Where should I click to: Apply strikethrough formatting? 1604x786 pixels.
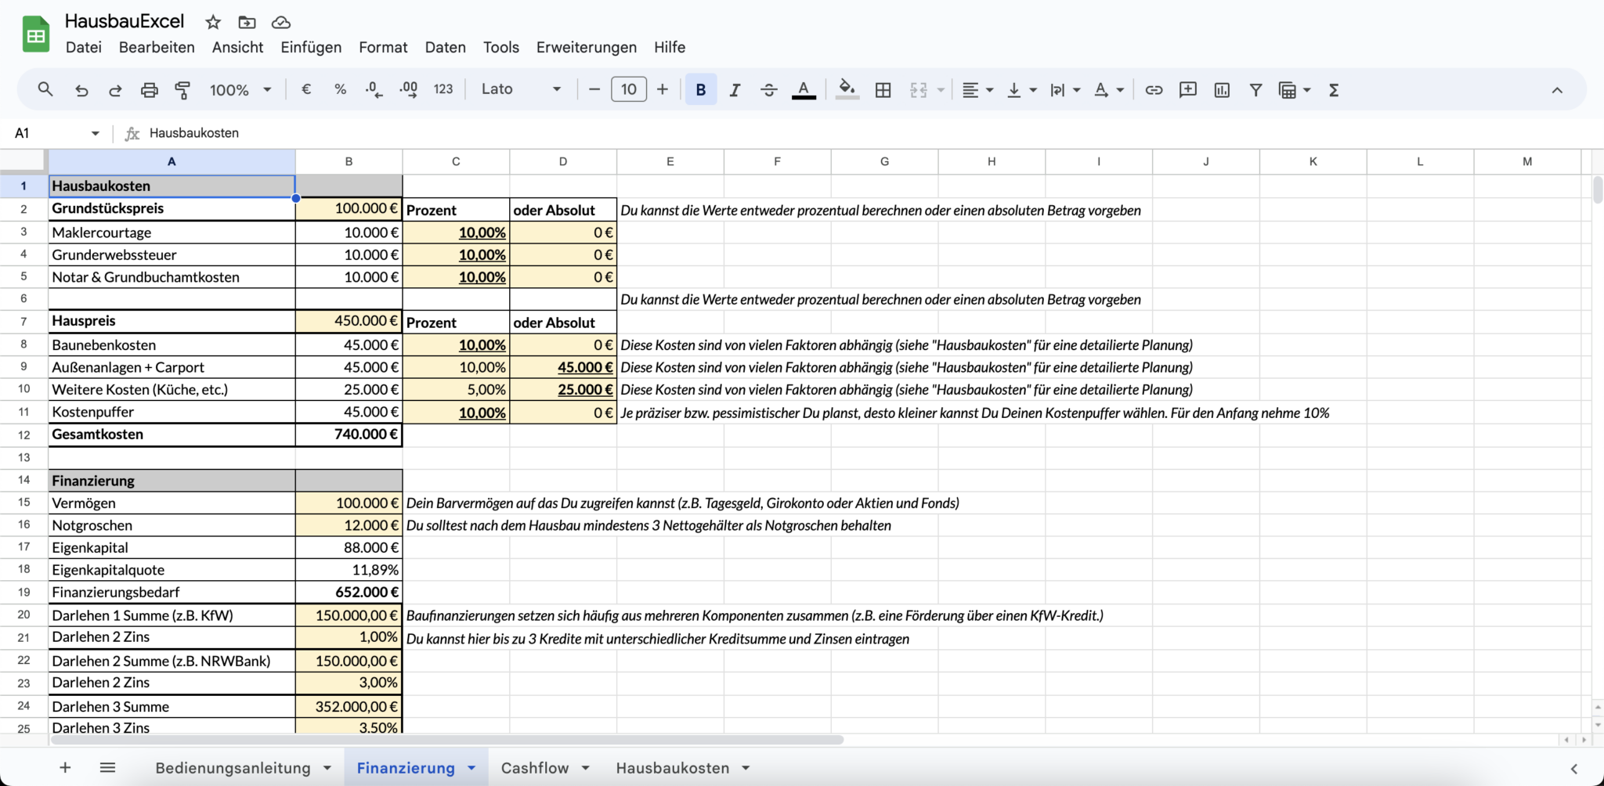coord(768,89)
